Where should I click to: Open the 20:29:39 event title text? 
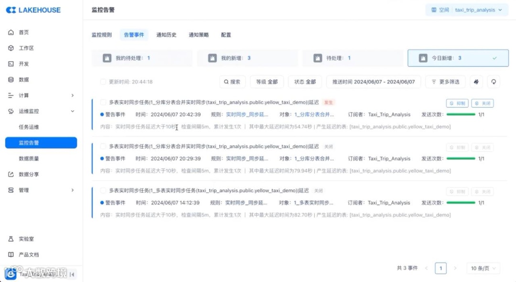[x=214, y=146]
